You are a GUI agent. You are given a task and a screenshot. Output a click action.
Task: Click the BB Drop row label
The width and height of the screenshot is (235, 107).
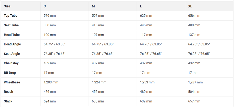(x=10, y=73)
